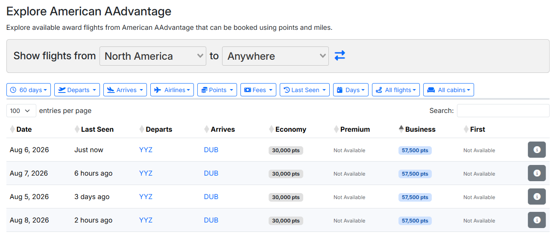Image resolution: width=559 pixels, height=240 pixels.
Task: Swap origin and destination with blue arrows icon
Action: [x=339, y=55]
